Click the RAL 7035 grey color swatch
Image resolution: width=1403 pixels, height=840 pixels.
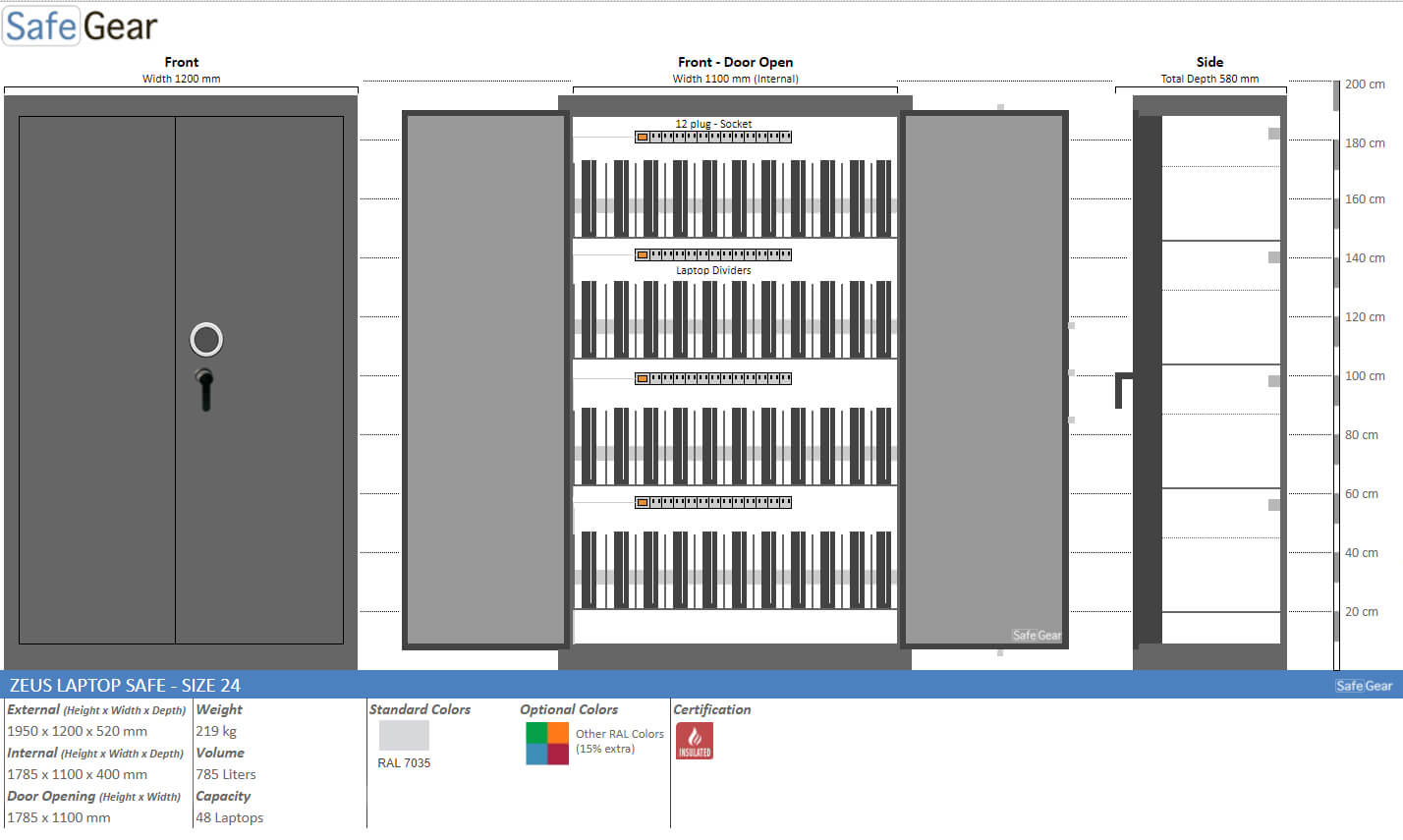(x=404, y=735)
